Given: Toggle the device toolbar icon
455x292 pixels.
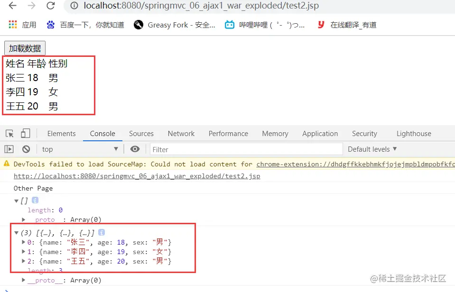Looking at the screenshot, I should 25,133.
